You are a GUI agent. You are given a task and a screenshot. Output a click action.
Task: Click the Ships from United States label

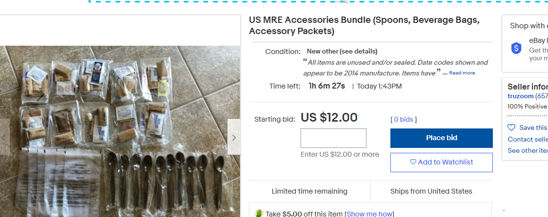tap(431, 191)
